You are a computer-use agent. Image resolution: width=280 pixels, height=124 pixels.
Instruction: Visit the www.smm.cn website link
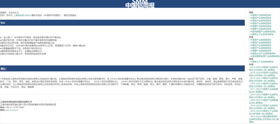pos(11,110)
